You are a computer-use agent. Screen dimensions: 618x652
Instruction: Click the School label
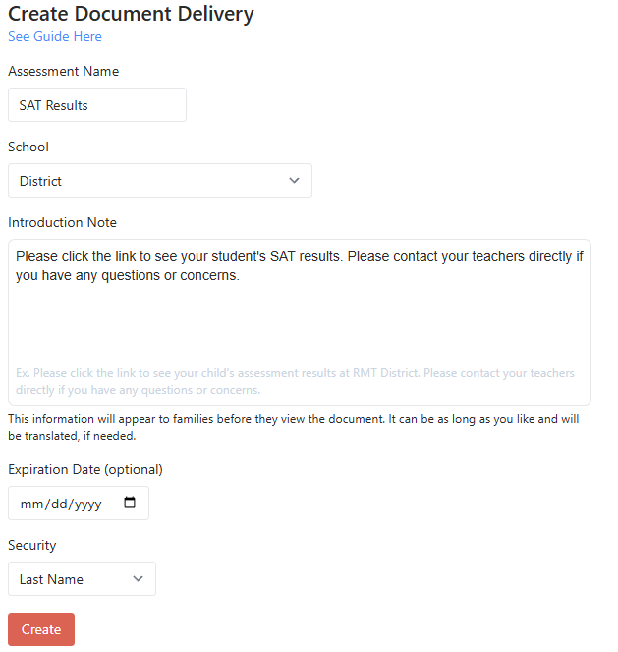tap(28, 147)
